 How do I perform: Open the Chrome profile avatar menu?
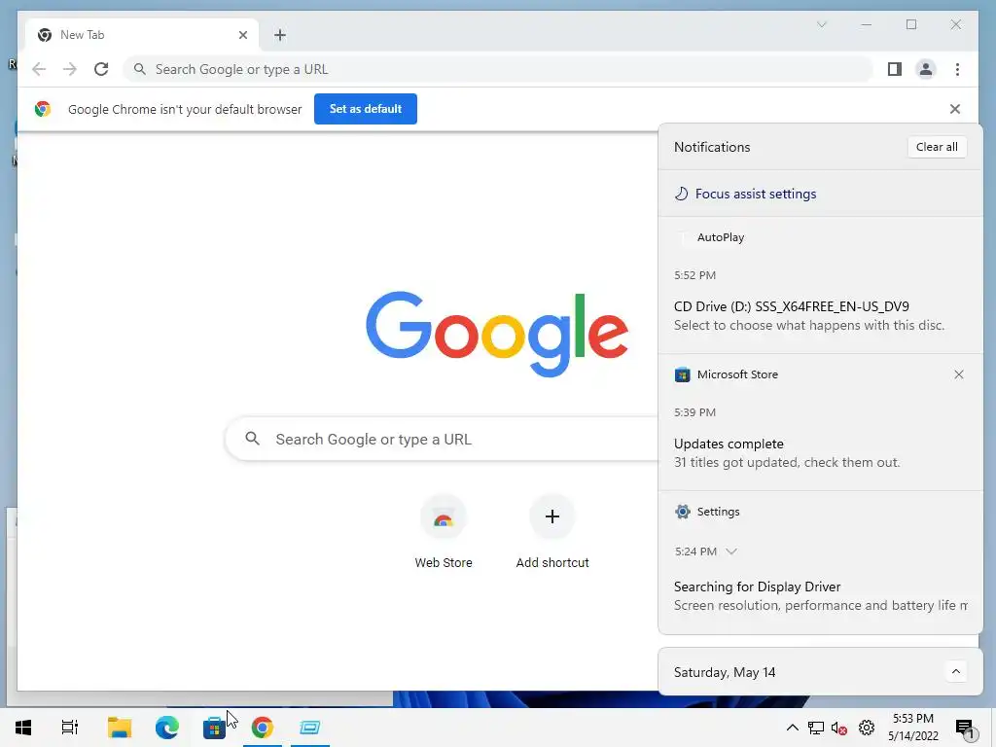[x=926, y=69]
